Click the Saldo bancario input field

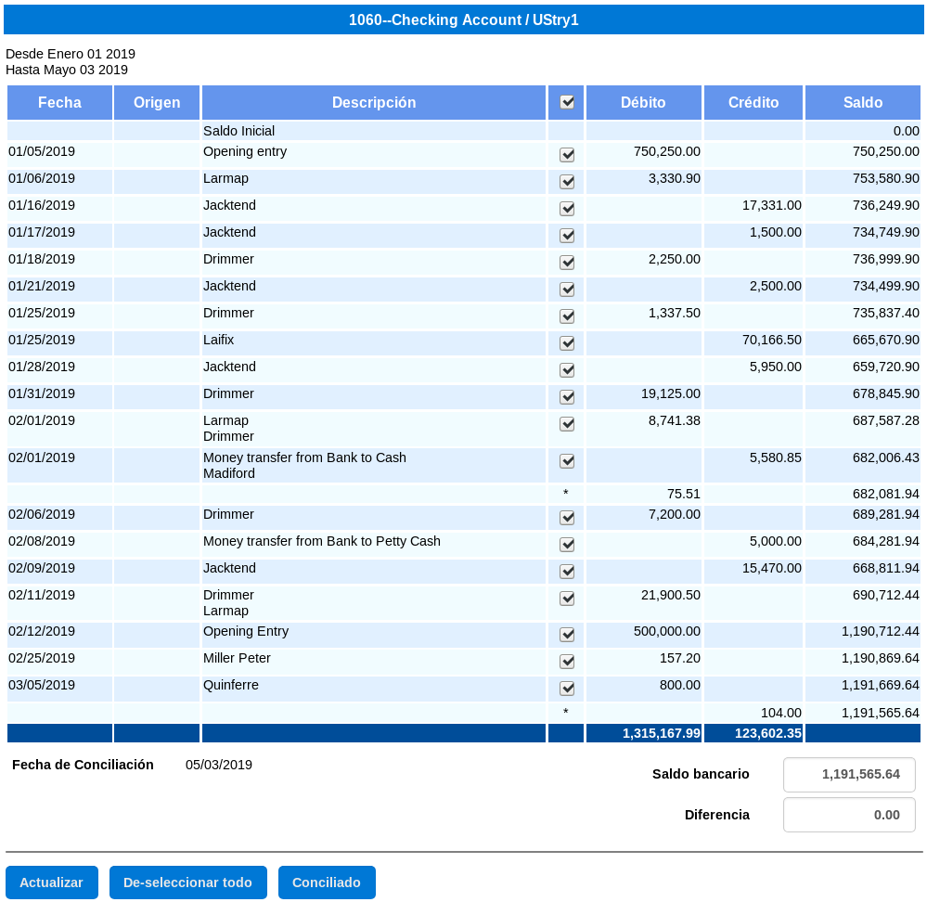click(849, 775)
